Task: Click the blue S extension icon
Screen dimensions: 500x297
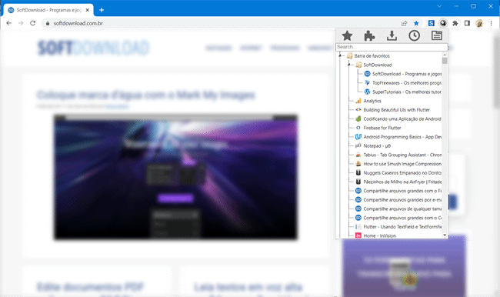Action: pos(431,23)
